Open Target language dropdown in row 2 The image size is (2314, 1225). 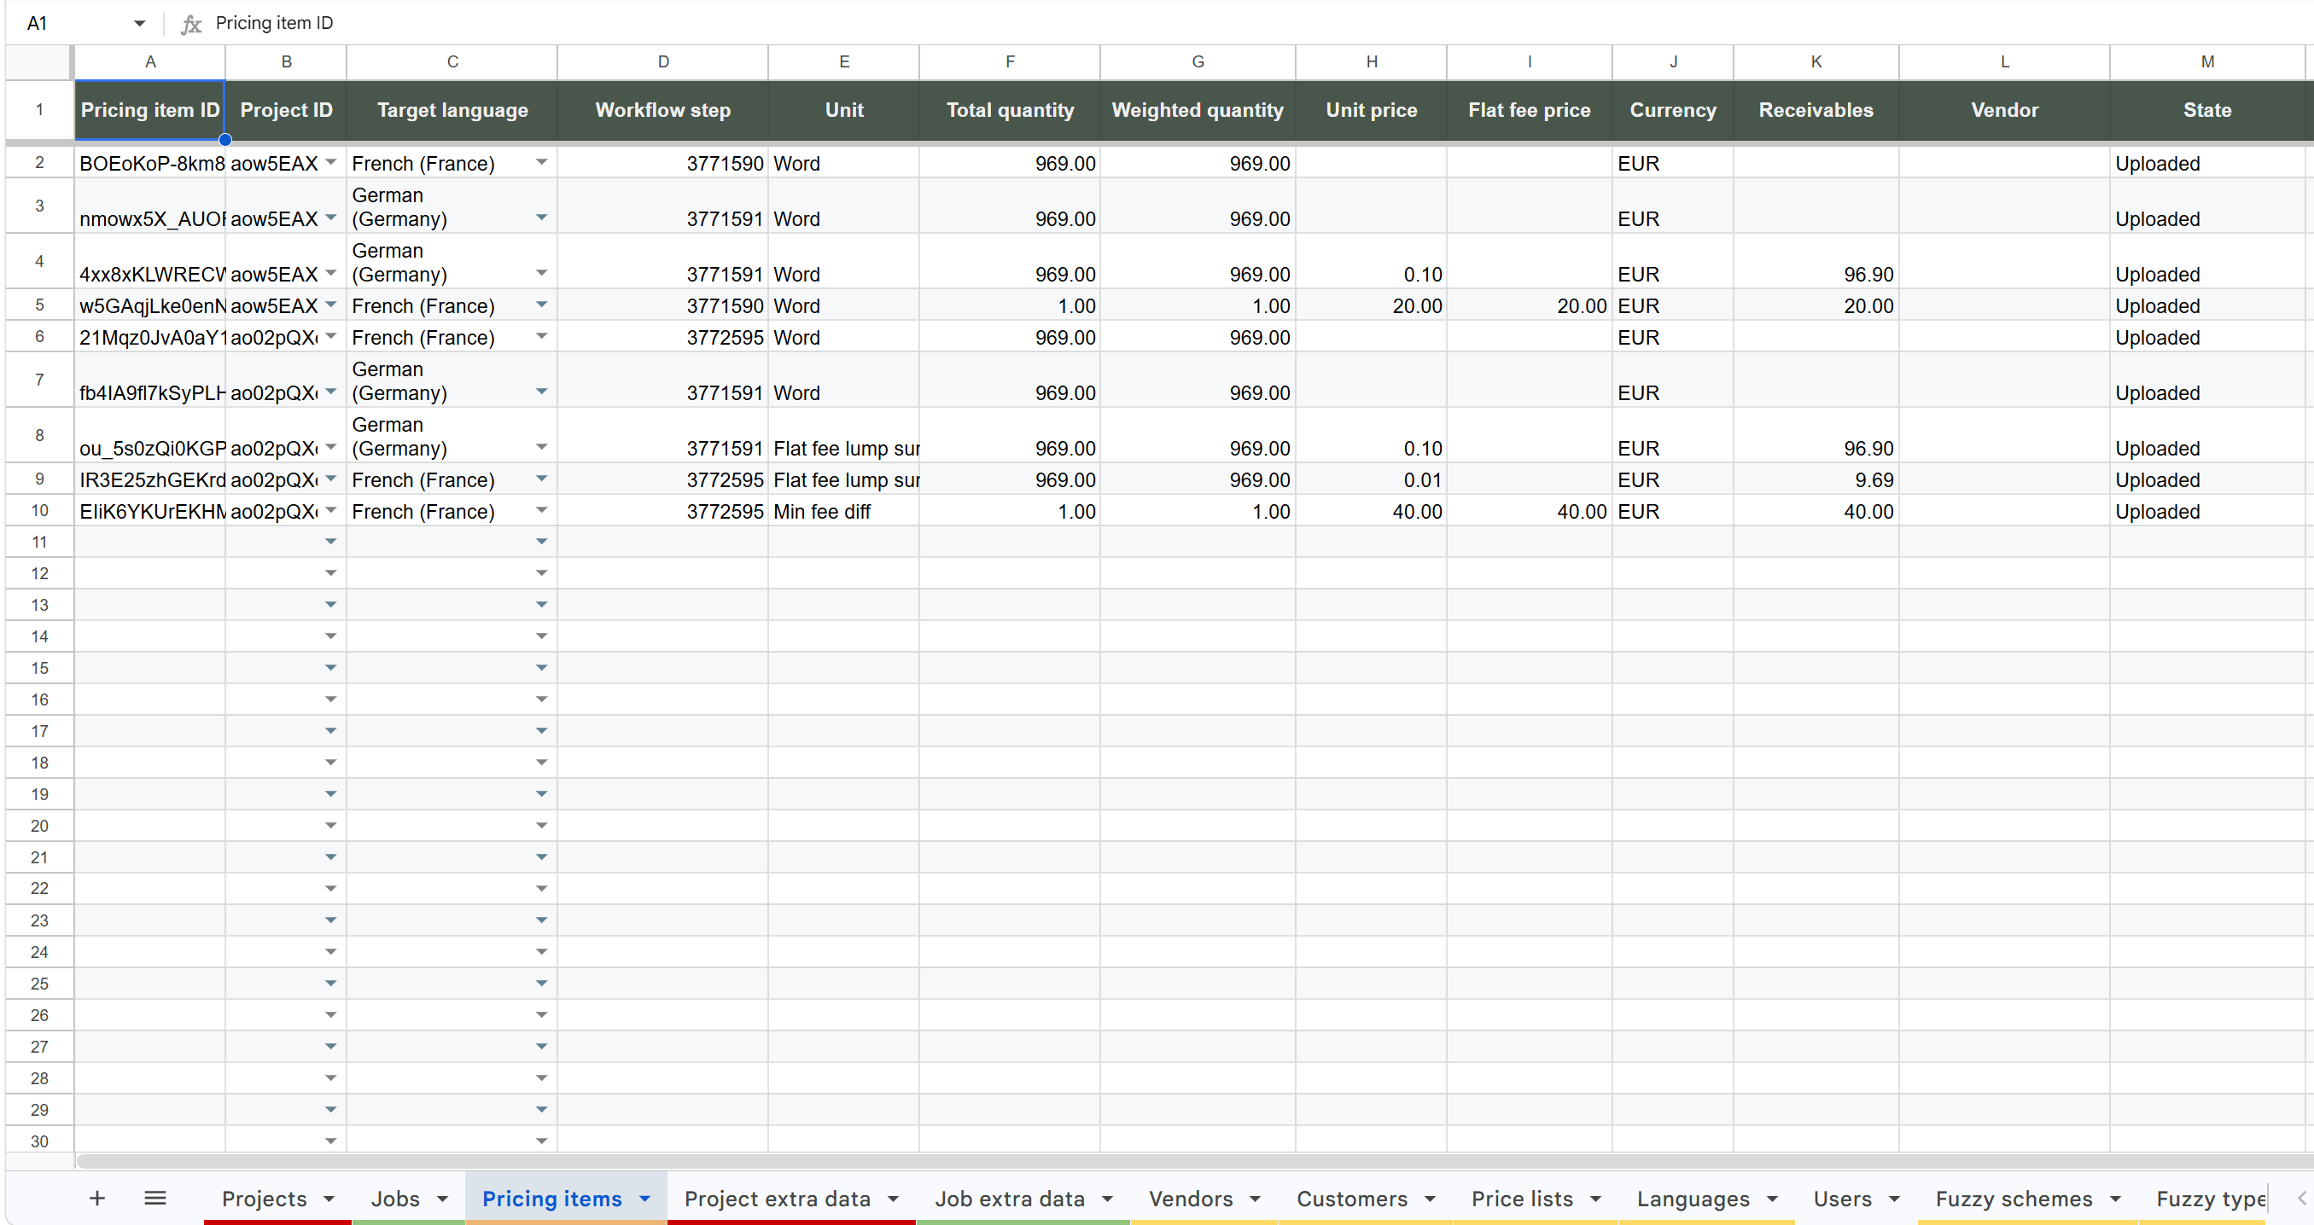(x=542, y=163)
